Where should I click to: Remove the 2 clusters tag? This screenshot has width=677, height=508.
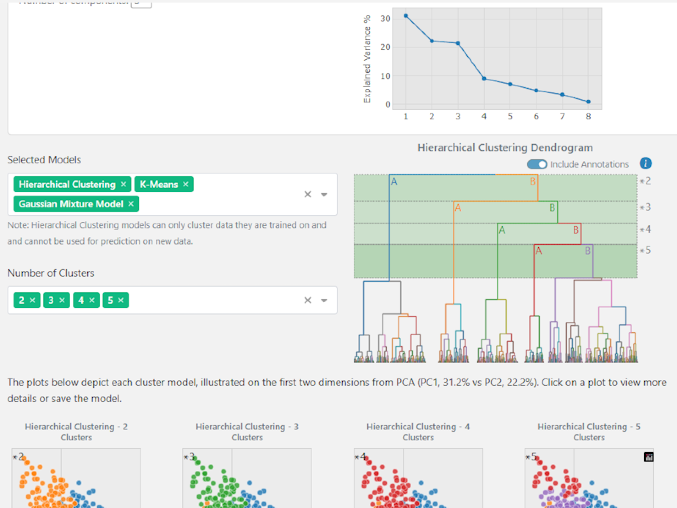coord(33,300)
